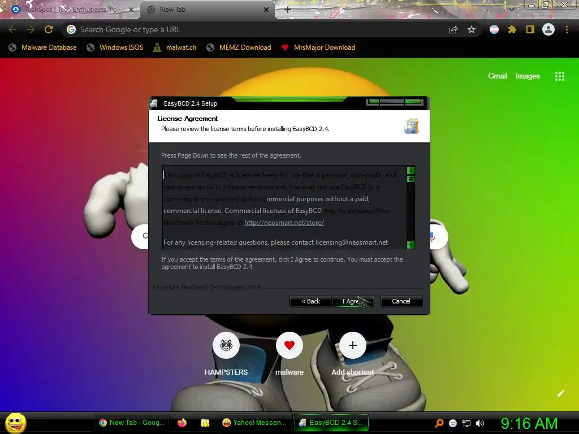579x434 pixels.
Task: Click the license scrollbar up arrow
Action: click(x=411, y=170)
